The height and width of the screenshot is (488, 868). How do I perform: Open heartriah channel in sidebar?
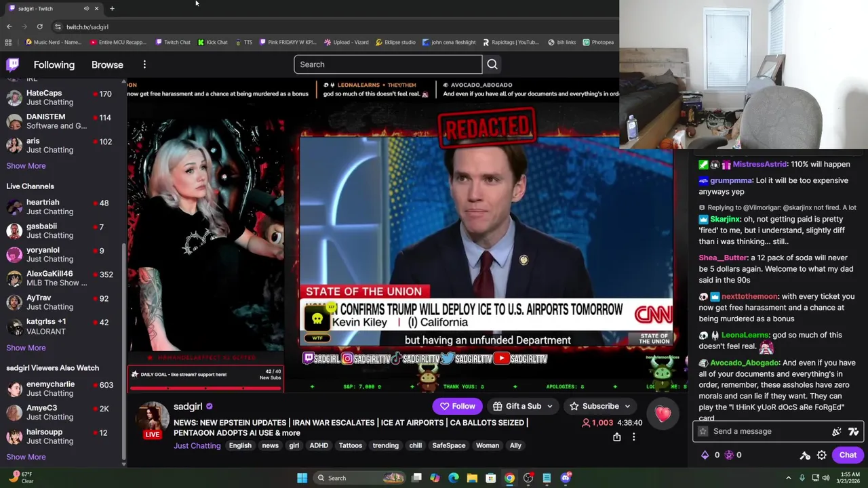tap(62, 207)
